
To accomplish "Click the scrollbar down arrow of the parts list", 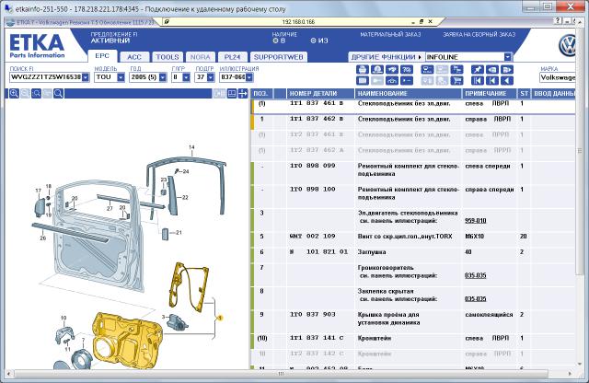I will [x=579, y=364].
